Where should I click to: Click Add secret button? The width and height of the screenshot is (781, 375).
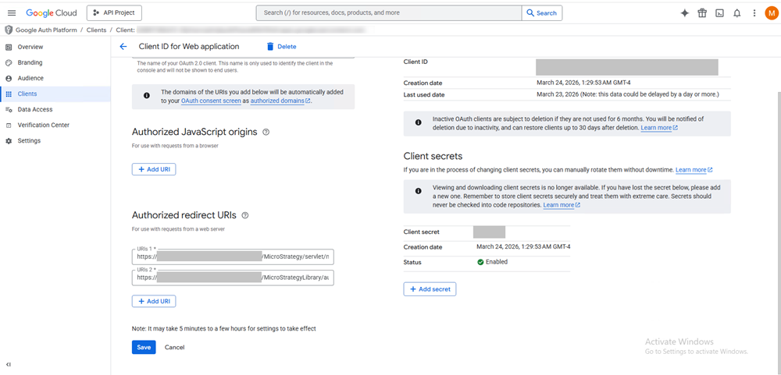point(430,289)
